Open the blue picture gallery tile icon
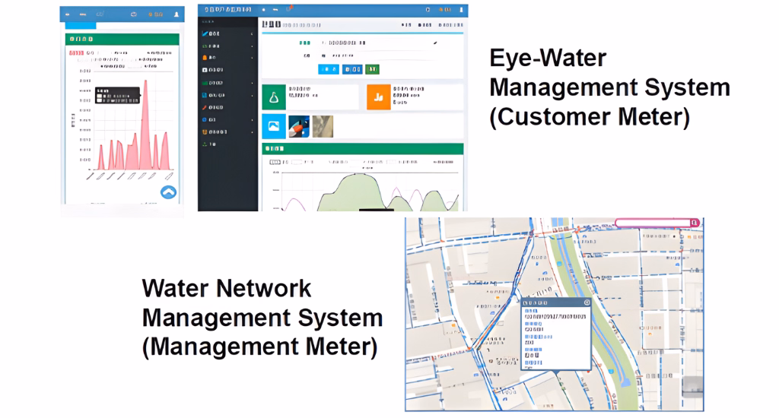This screenshot has height=418, width=779. (274, 126)
